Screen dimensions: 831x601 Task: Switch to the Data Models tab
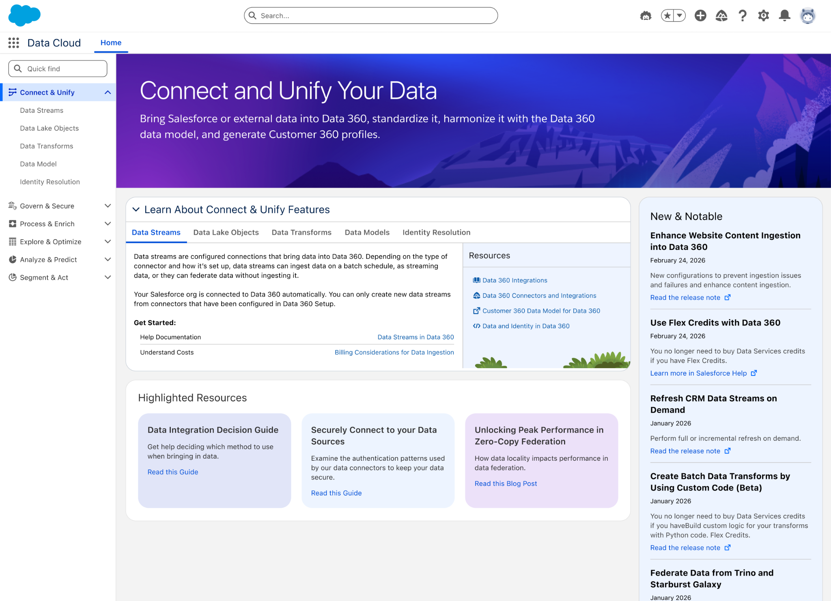coord(367,232)
